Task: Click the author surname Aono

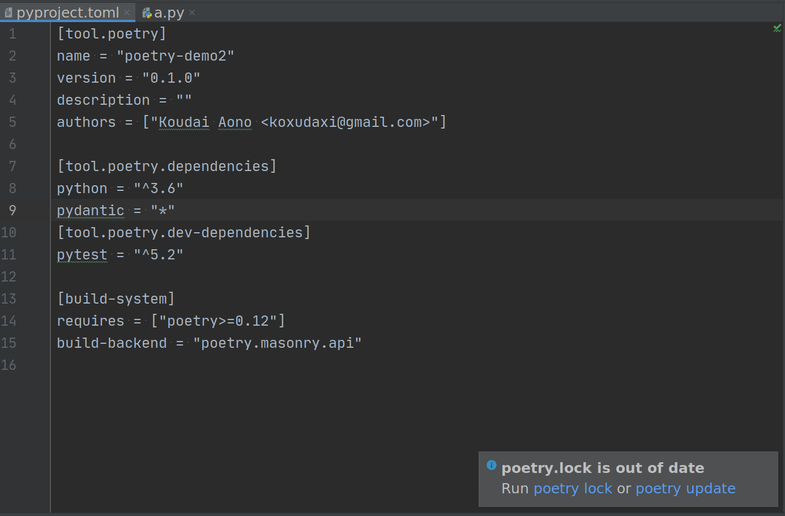Action: (235, 122)
